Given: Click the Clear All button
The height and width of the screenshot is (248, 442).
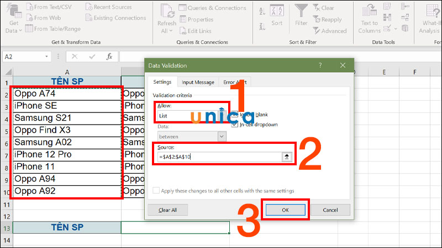Looking at the screenshot, I should tap(168, 210).
